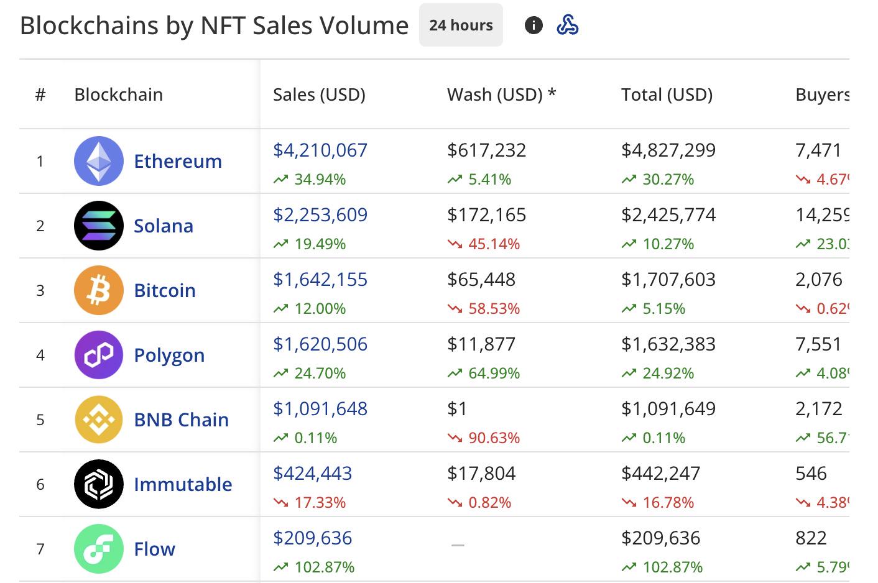Open the Flow sales value link
Viewport: 878px width, 583px height.
point(312,537)
